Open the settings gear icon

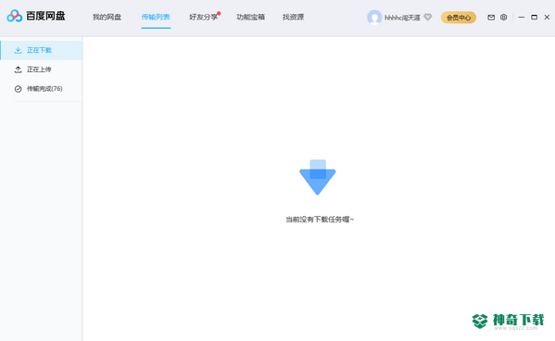[504, 17]
